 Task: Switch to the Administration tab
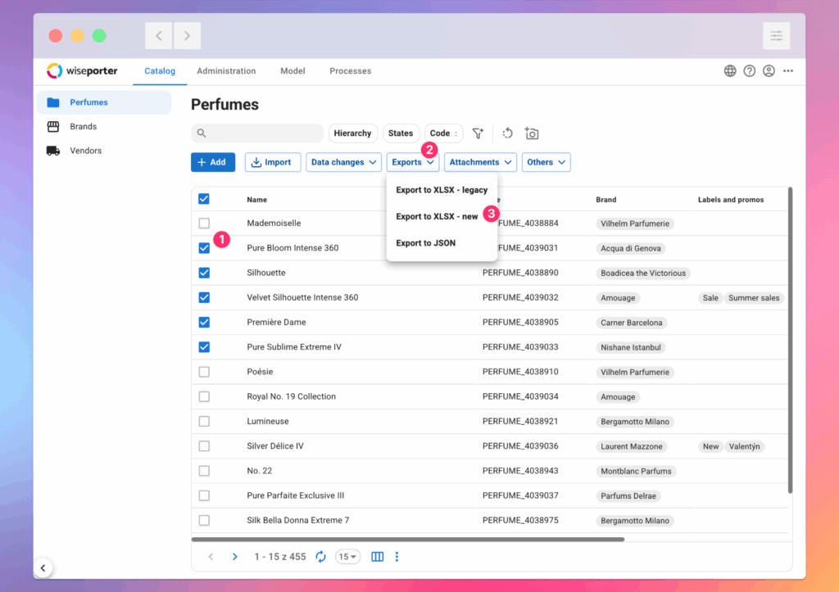click(x=226, y=71)
